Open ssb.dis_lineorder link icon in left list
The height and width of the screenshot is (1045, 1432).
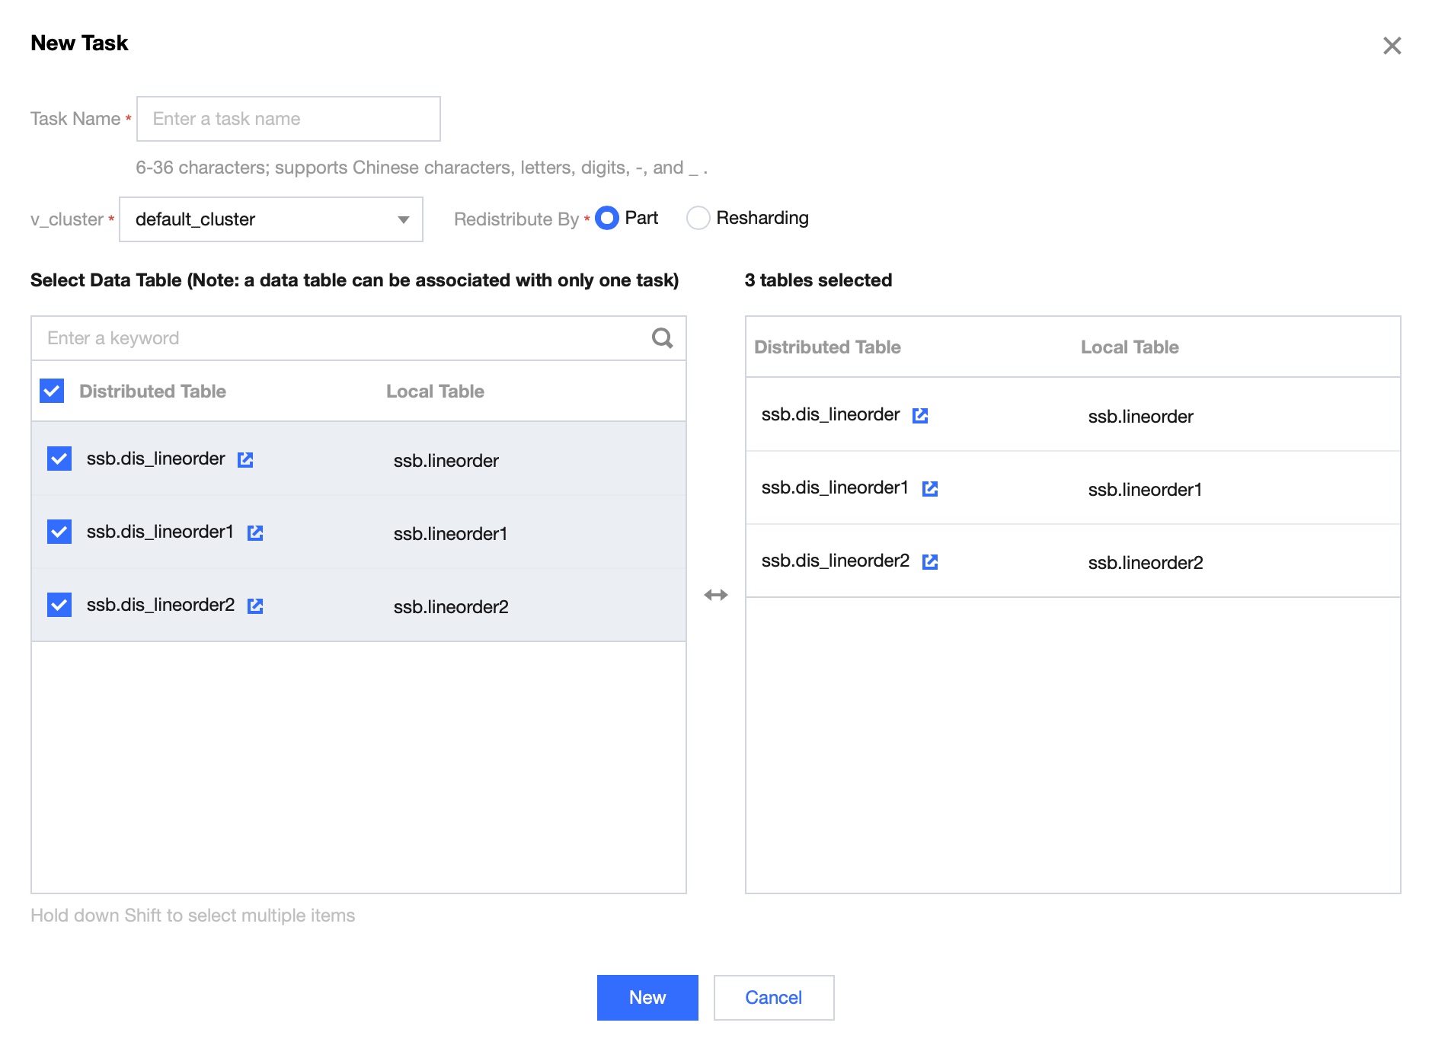[x=245, y=459]
